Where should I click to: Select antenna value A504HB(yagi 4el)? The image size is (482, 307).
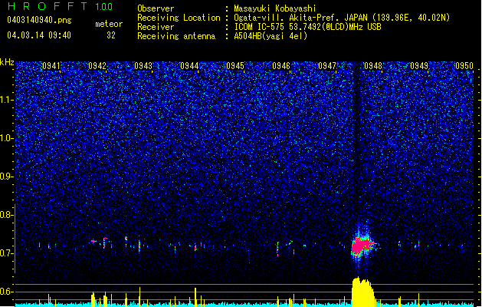coord(271,36)
